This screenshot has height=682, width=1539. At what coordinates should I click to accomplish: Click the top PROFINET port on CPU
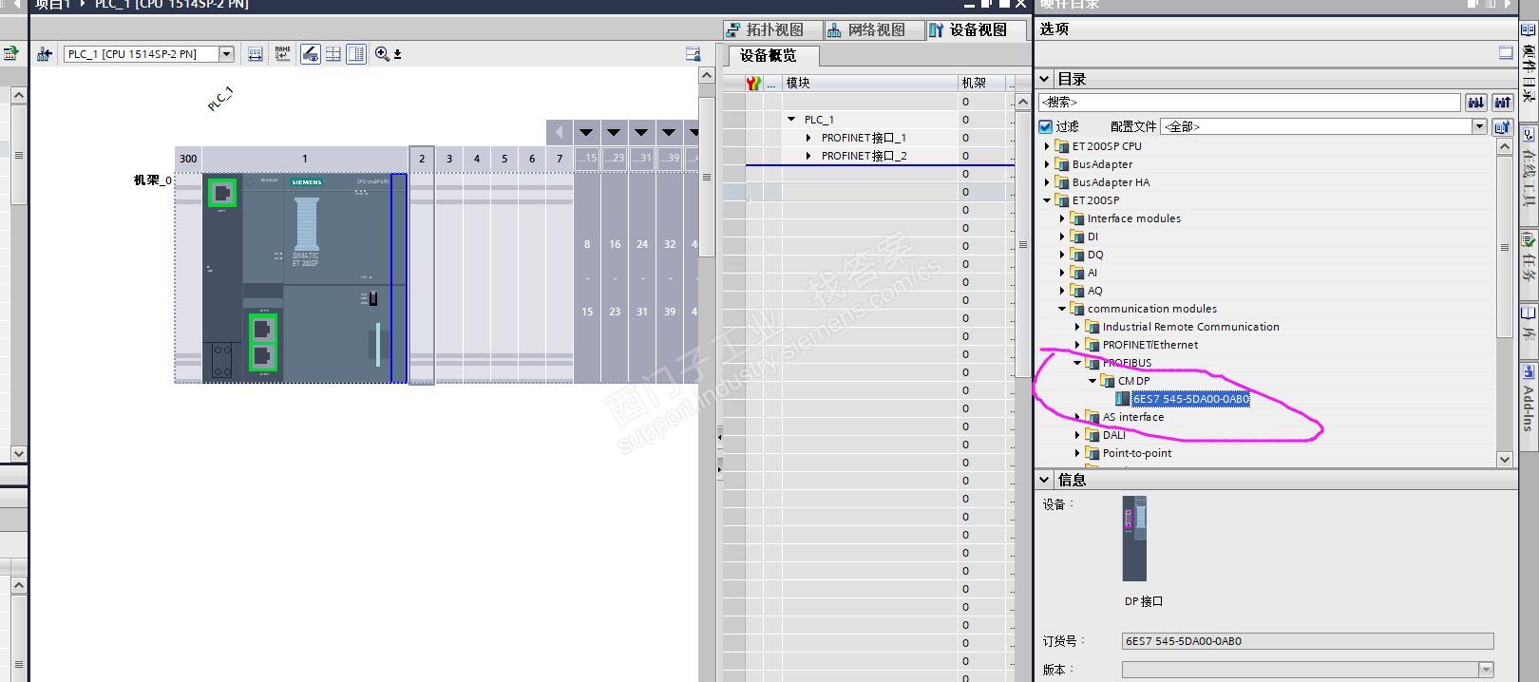pos(222,193)
